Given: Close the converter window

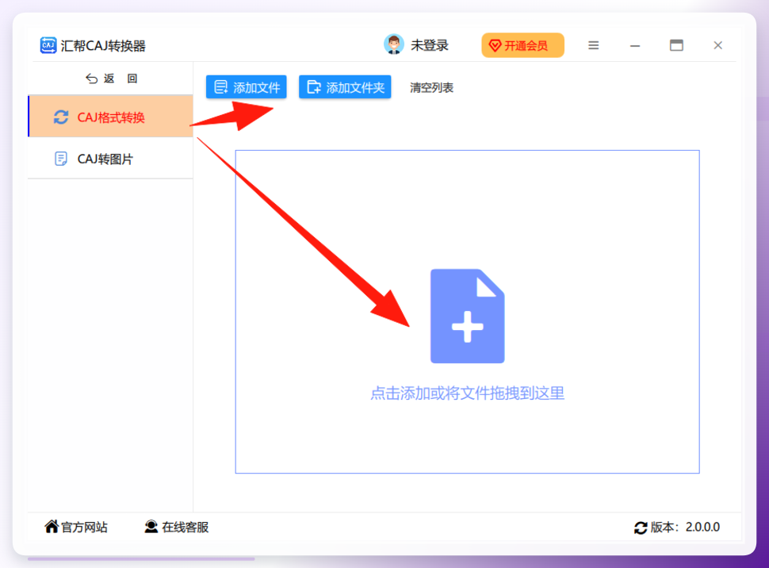Looking at the screenshot, I should point(718,45).
